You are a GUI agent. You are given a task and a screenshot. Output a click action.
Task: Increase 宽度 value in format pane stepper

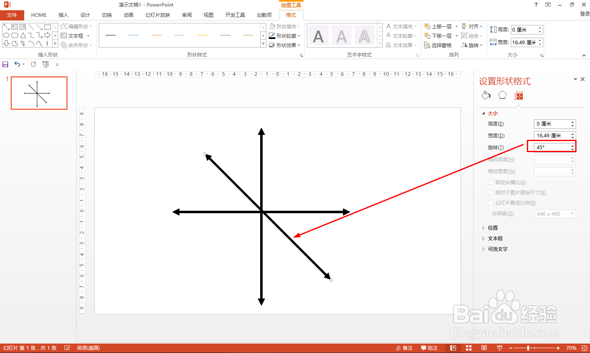(573, 134)
